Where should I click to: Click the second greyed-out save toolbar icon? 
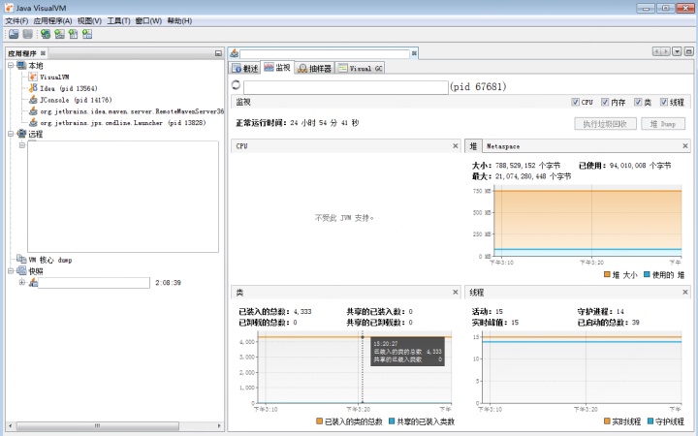pos(27,34)
